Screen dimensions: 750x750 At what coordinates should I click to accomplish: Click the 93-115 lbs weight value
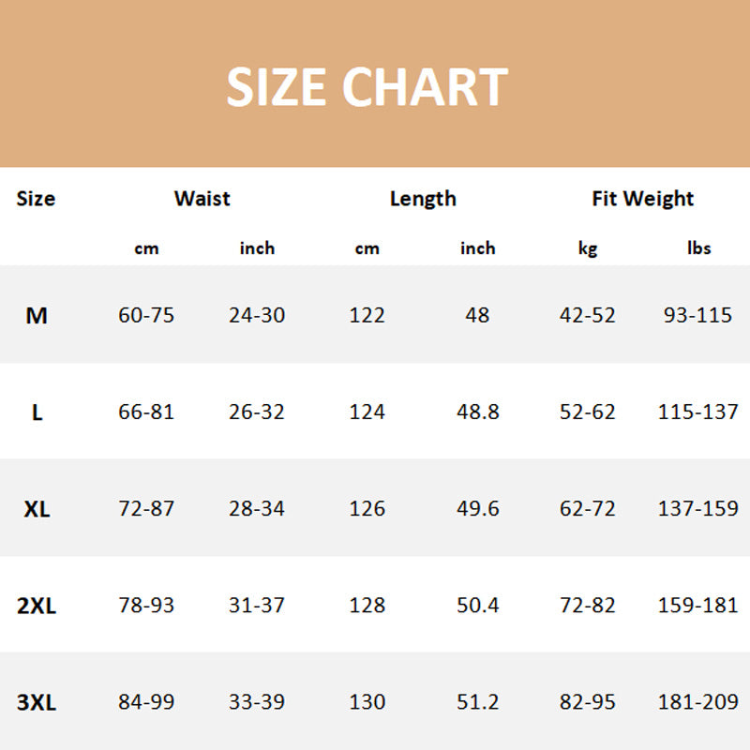(x=698, y=315)
